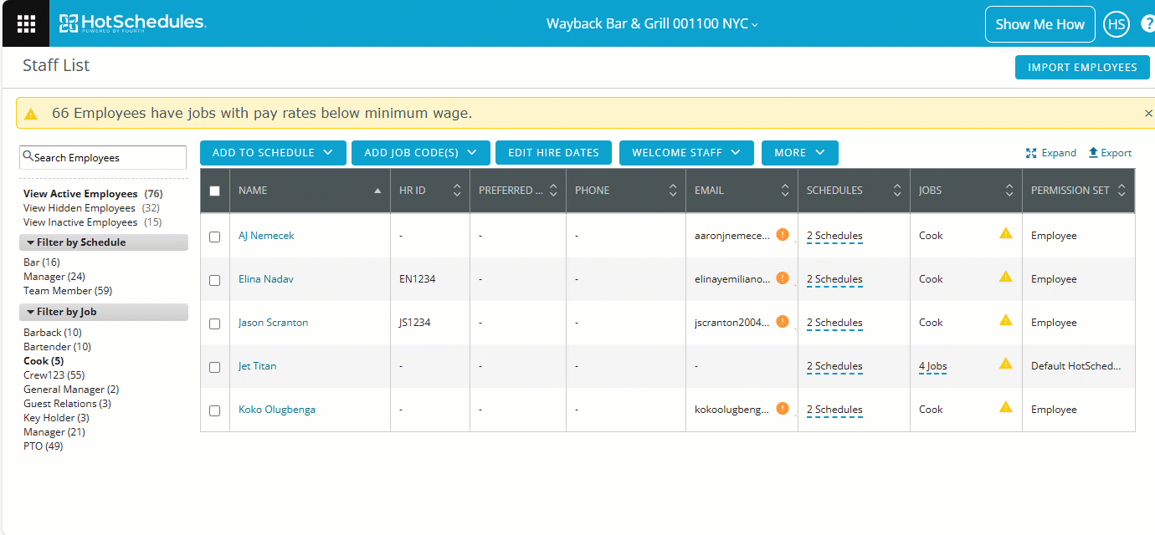This screenshot has width=1155, height=535.
Task: Click the email alert icon for Jason Scranton
Action: click(x=783, y=322)
